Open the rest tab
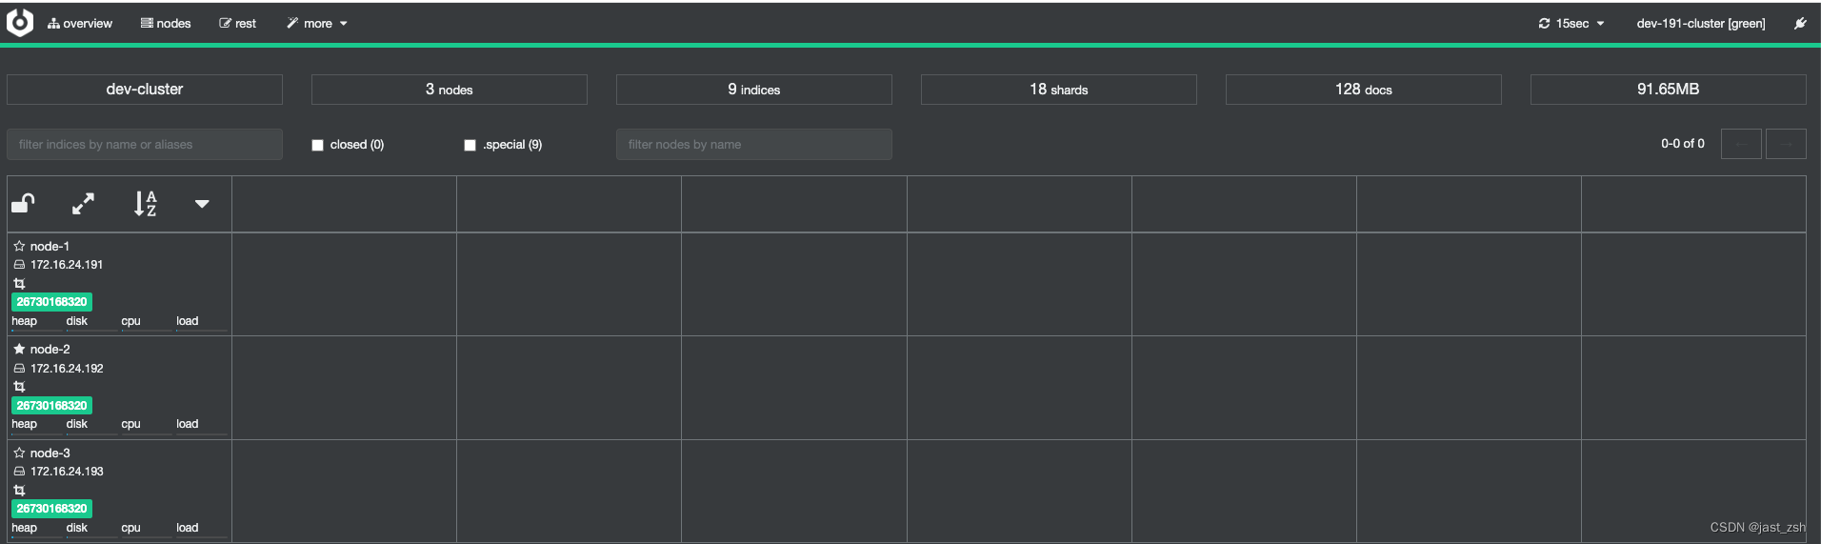Screen dimensions: 1821x544 click(238, 23)
